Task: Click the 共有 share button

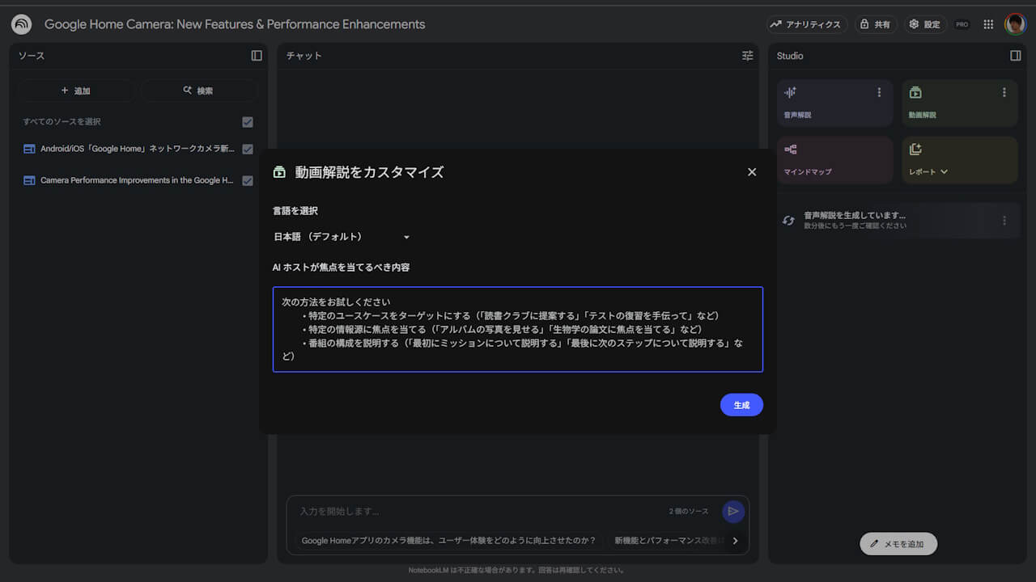Action: point(875,24)
